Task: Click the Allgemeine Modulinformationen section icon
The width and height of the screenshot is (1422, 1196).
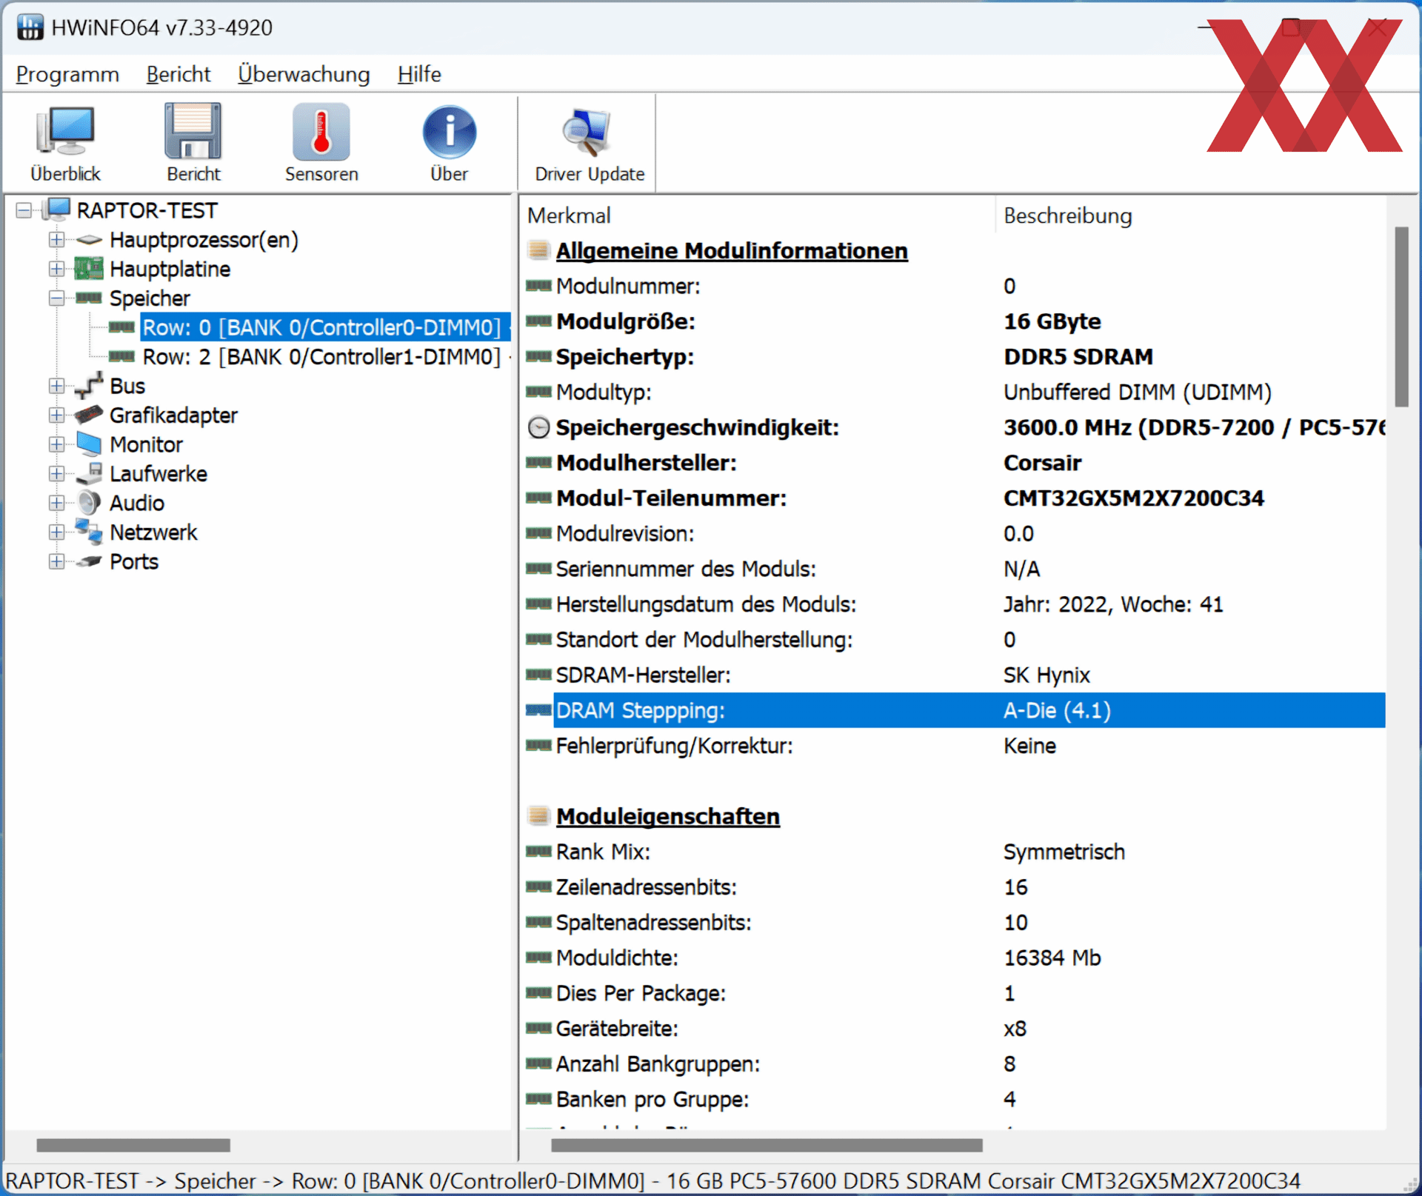Action: click(x=538, y=250)
